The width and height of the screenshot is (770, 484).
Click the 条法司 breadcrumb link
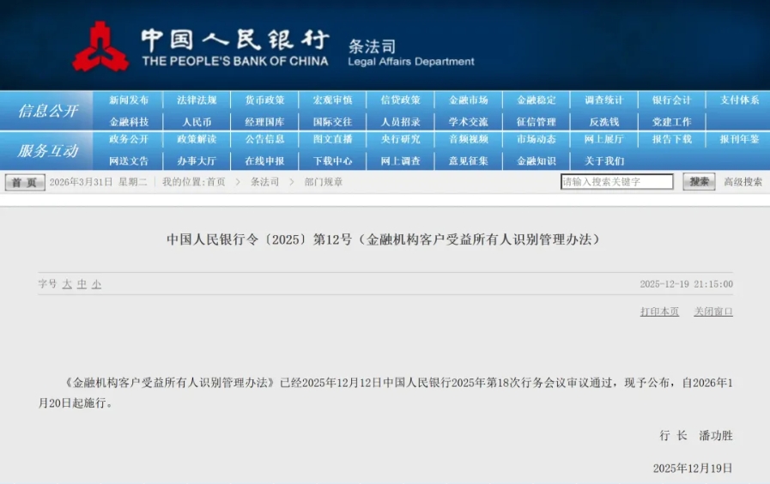264,182
